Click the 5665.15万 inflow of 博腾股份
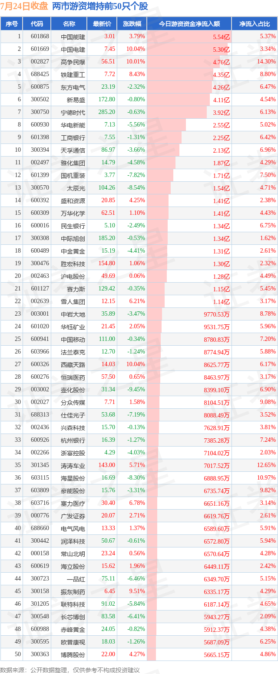The width and height of the screenshot is (278, 674). 216,655
